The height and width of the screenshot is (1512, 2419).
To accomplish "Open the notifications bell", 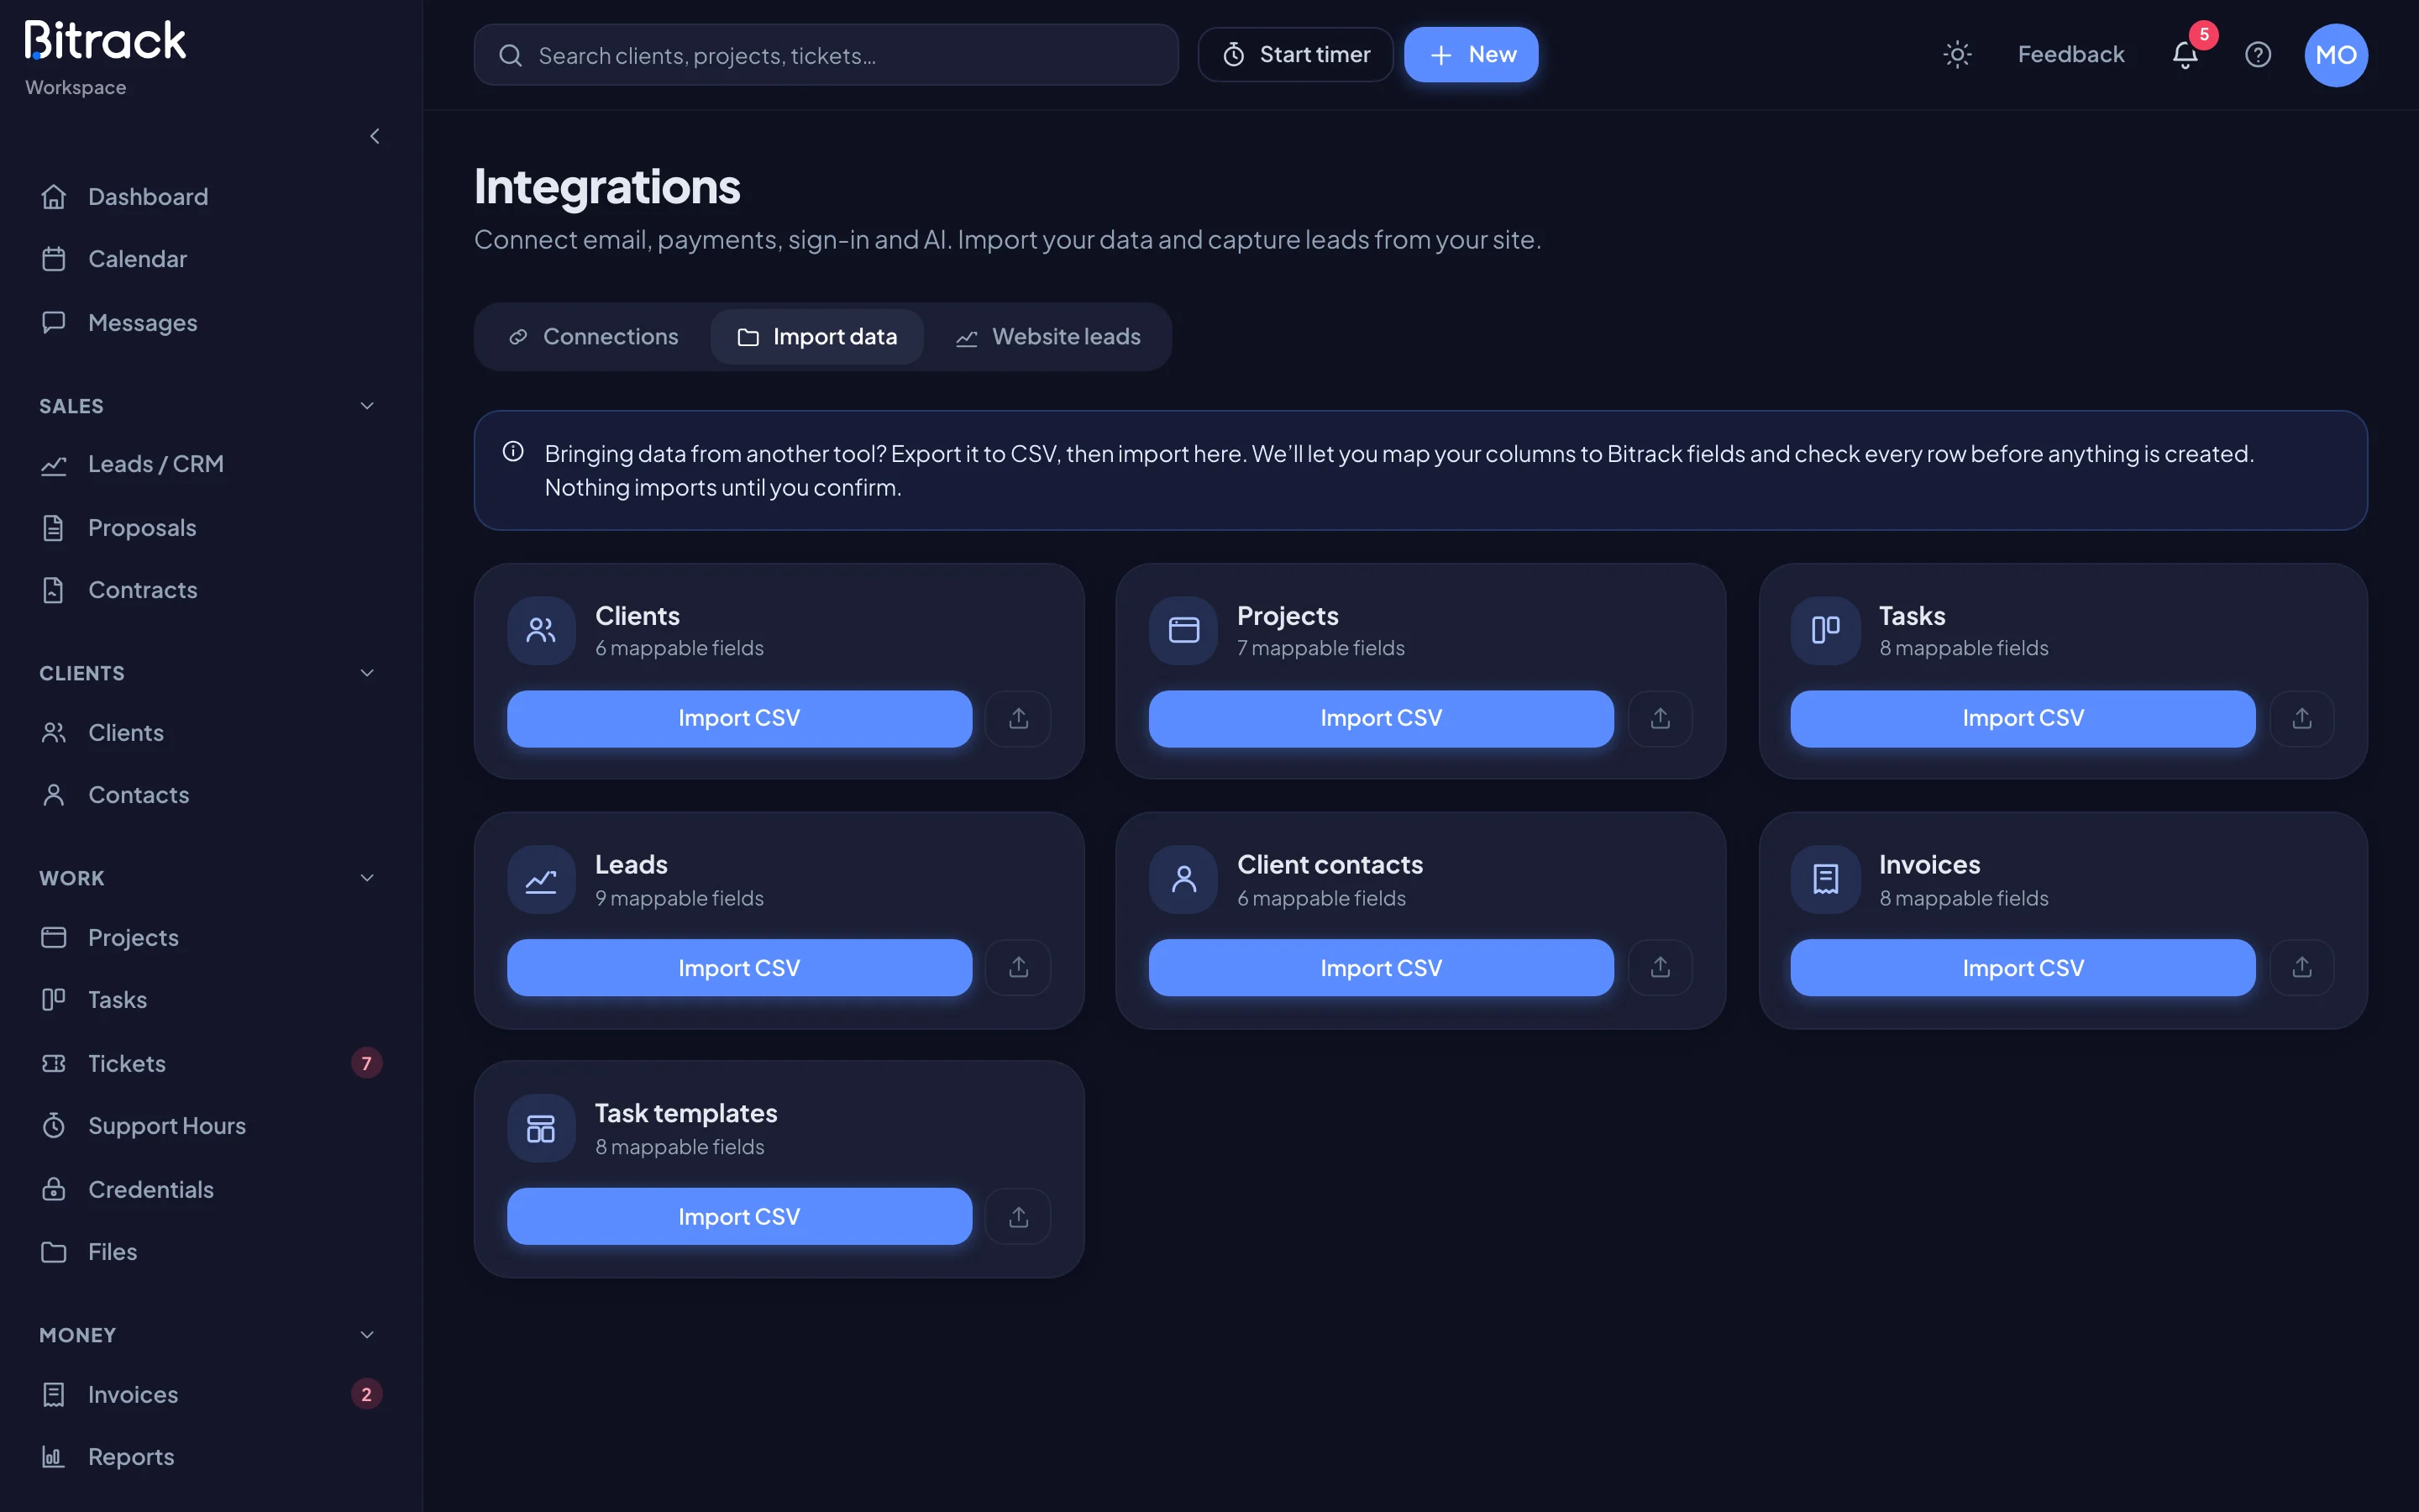I will coord(2185,55).
